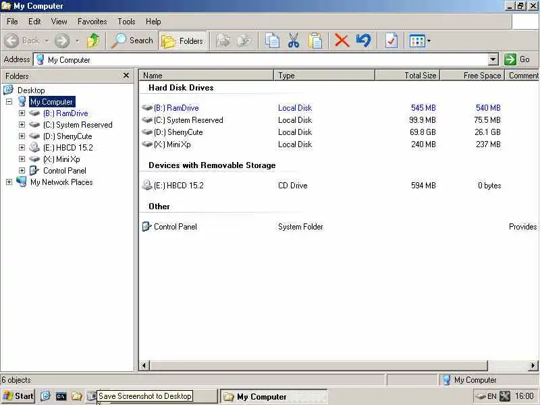This screenshot has width=540, height=405.
Task: Select My Computer in folder tree
Action: pyautogui.click(x=52, y=102)
